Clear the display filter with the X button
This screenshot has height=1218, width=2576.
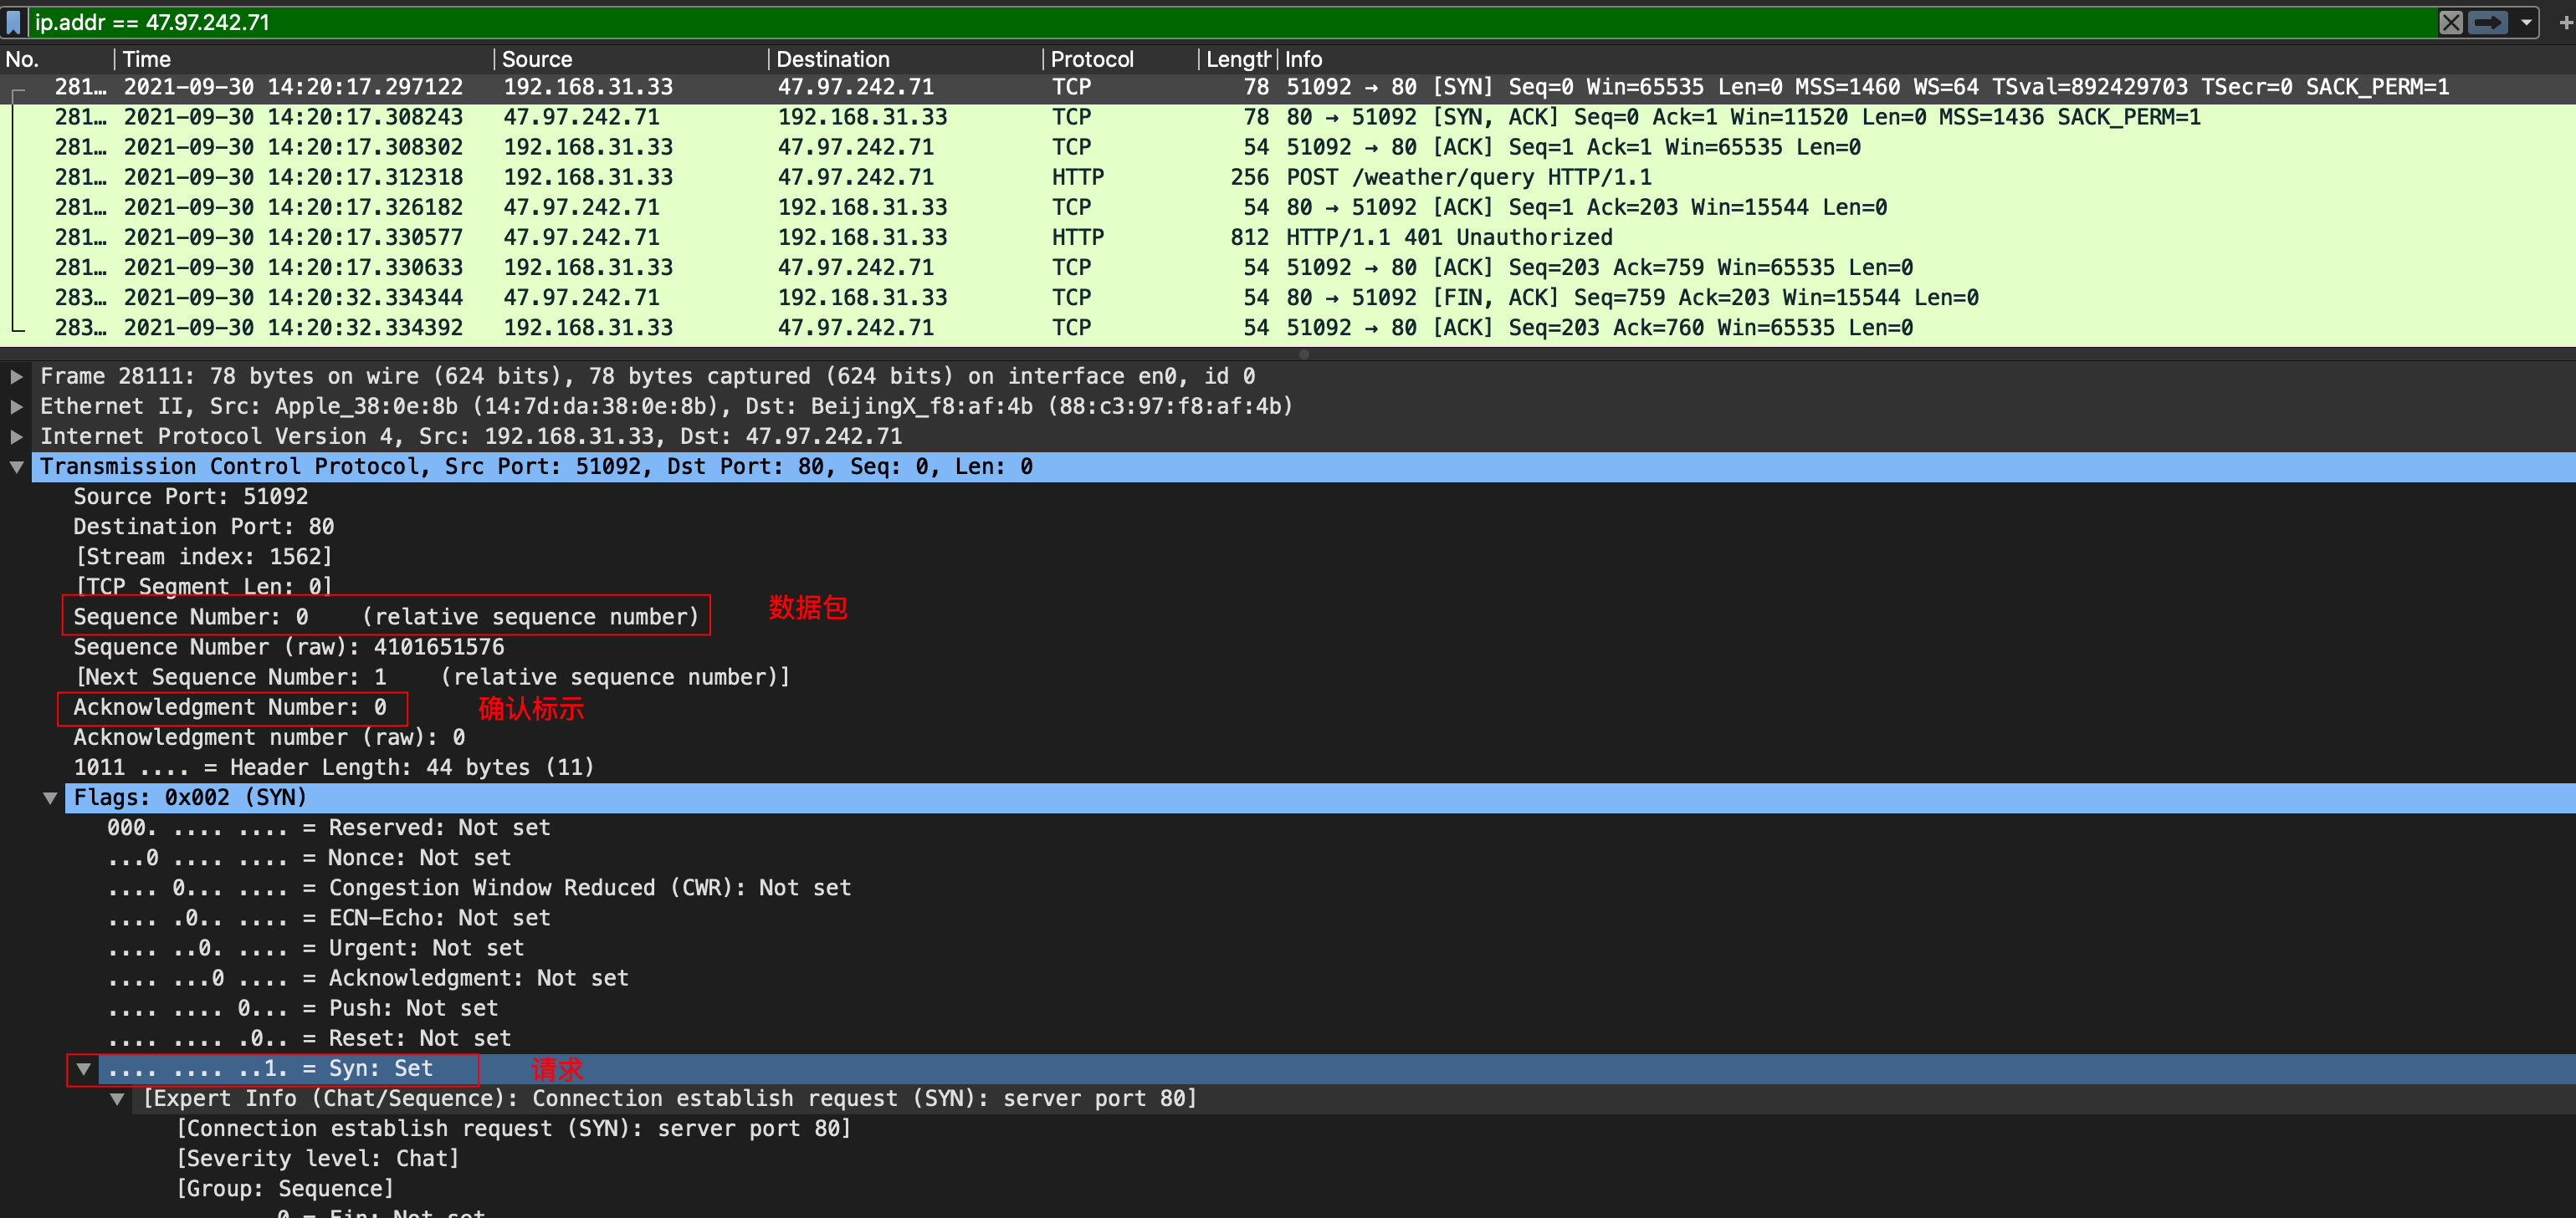pyautogui.click(x=2450, y=22)
